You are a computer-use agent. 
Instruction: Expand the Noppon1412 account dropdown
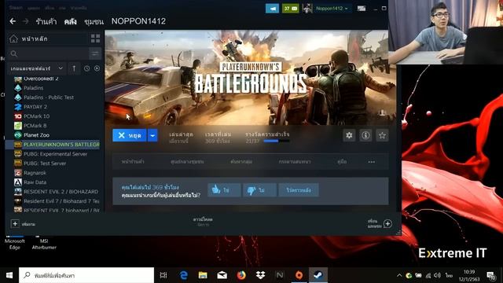pos(332,9)
